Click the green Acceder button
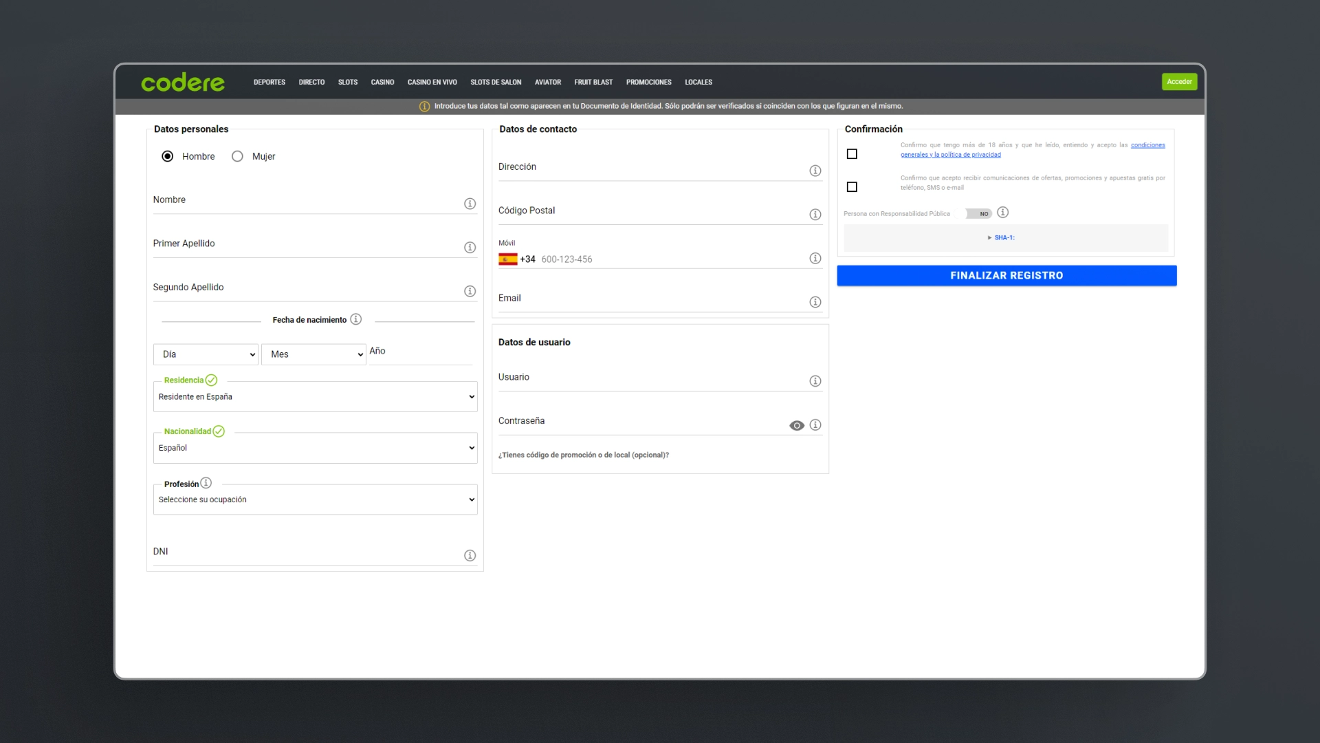This screenshot has height=743, width=1320. click(1179, 82)
